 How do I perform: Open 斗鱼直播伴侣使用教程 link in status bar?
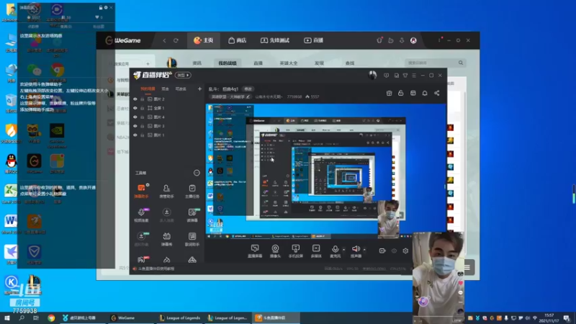pos(156,269)
